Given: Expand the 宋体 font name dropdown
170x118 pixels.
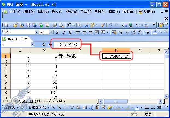Looking at the screenshot, I should pos(36,32).
